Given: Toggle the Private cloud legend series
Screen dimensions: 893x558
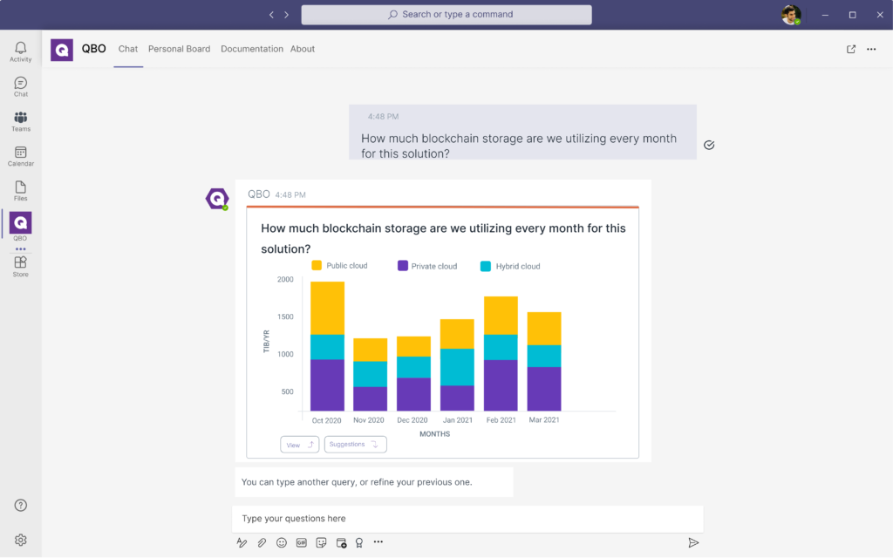Looking at the screenshot, I should click(427, 266).
